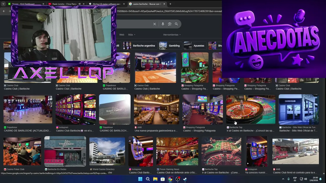
Task: Open 'Una nueva propuesta gastronómica' result link
Action: 156,131
